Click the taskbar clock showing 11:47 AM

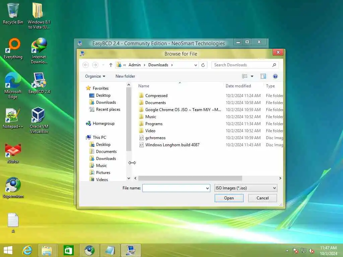328,250
